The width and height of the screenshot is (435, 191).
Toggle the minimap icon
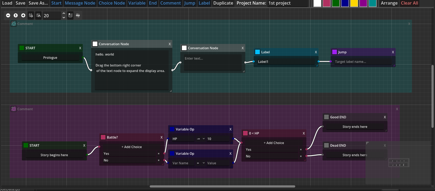click(70, 15)
